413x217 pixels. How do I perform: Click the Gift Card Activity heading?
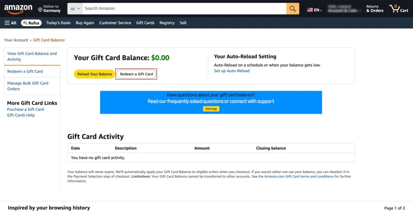(95, 136)
